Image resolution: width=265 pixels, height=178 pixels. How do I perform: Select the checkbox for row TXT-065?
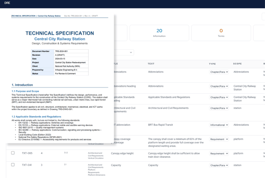tap(13, 153)
